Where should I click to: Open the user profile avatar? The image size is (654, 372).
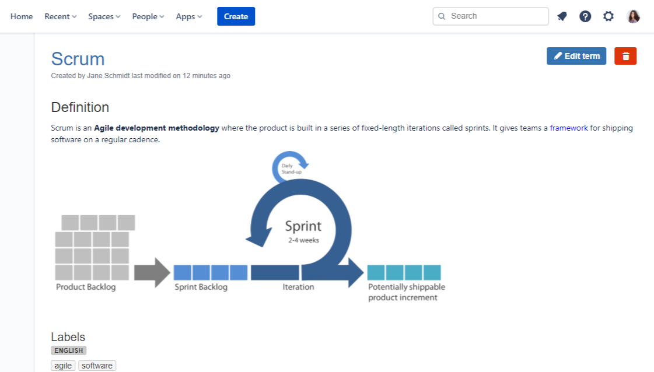pyautogui.click(x=633, y=16)
